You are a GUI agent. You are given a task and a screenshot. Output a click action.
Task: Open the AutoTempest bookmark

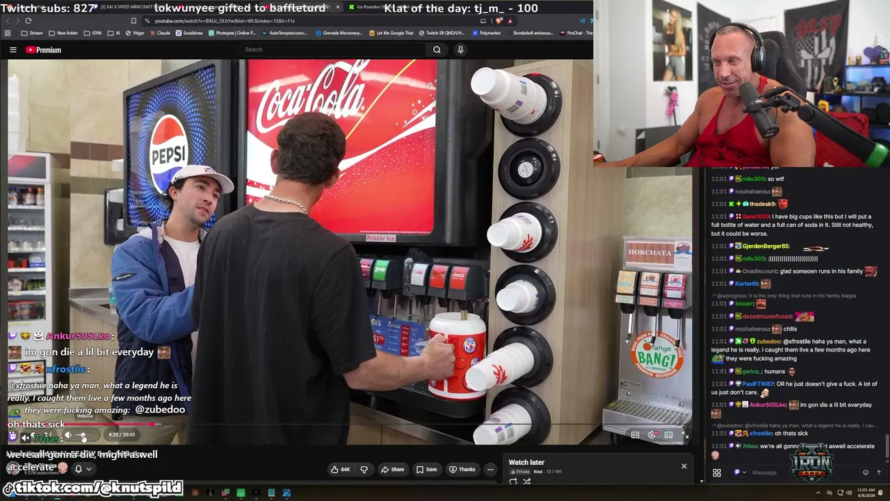pos(284,33)
